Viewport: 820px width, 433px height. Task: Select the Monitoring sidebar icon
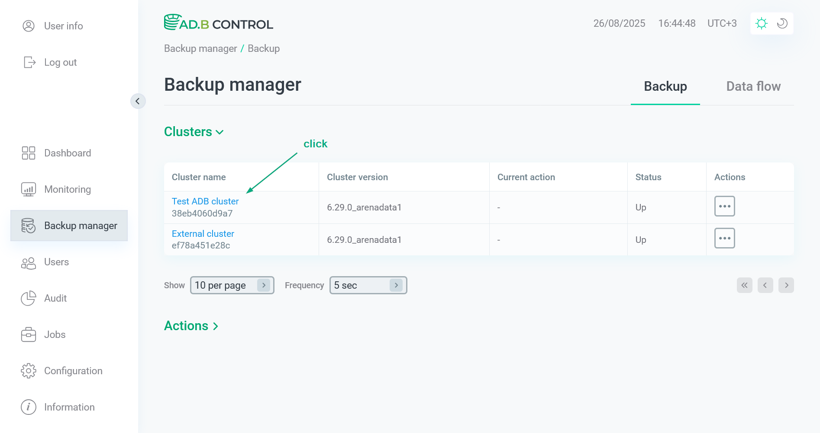click(x=29, y=189)
